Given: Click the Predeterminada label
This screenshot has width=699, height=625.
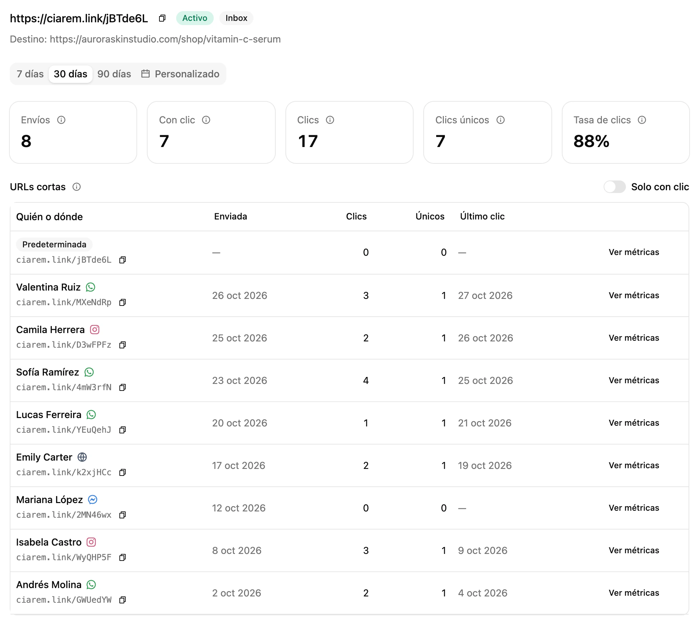Looking at the screenshot, I should click(54, 245).
